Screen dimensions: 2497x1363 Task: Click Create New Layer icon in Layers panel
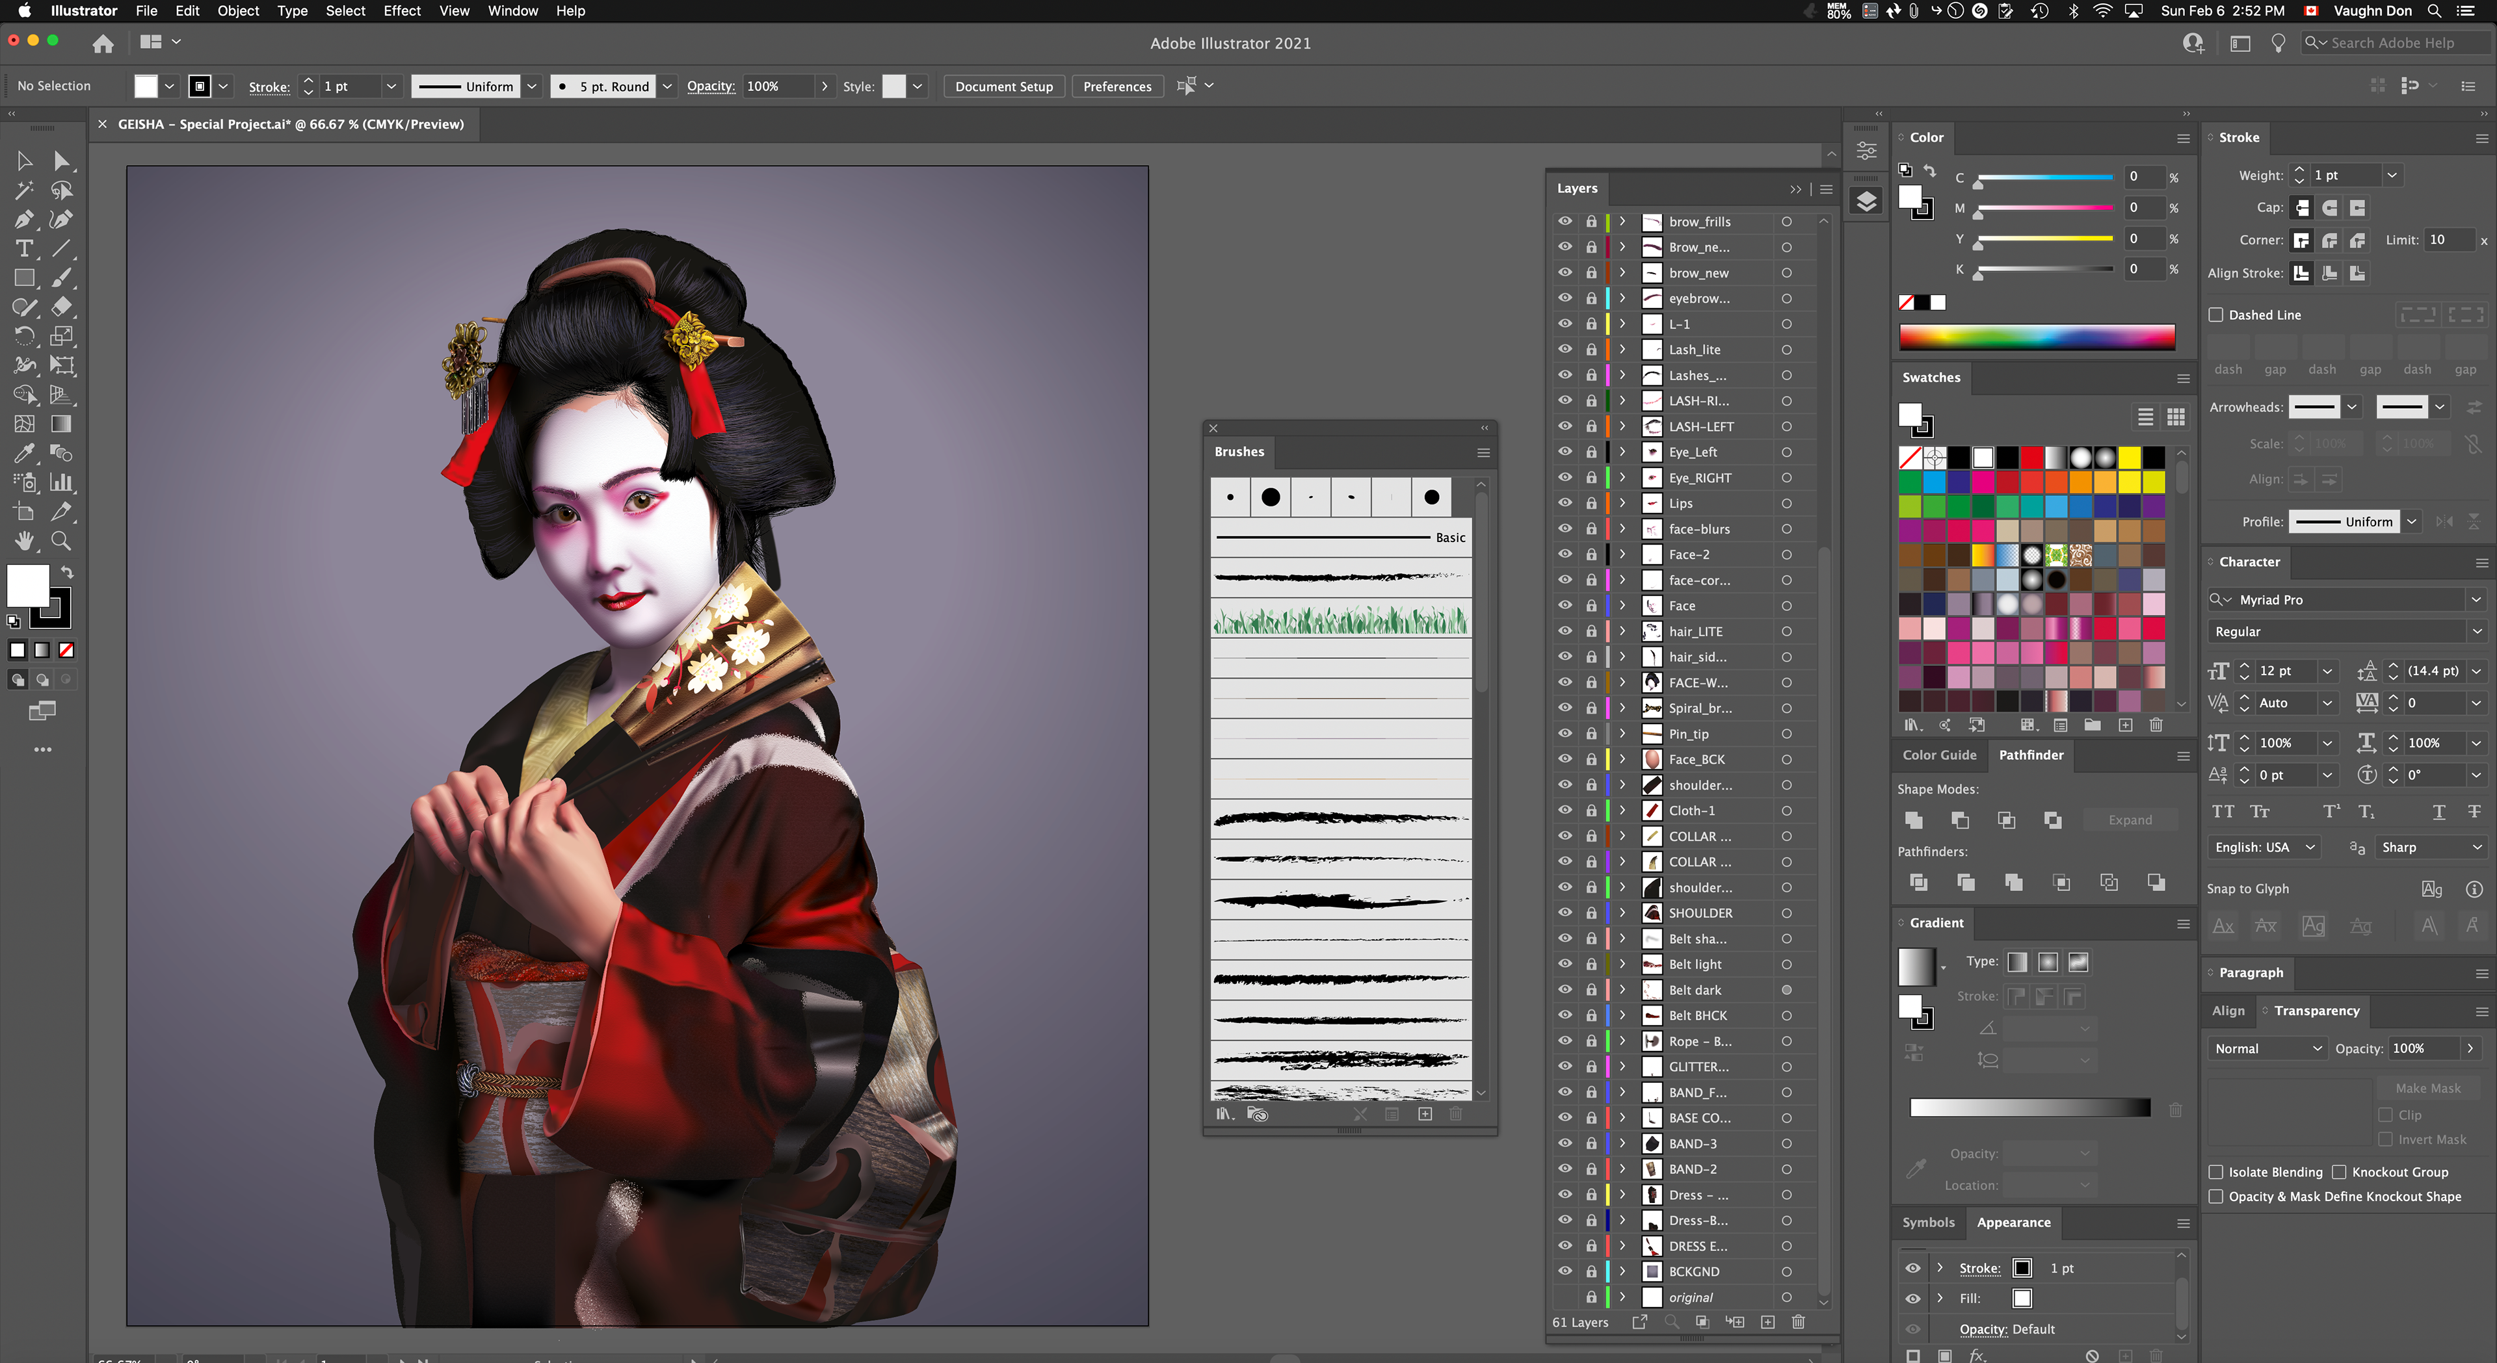coord(1768,1322)
